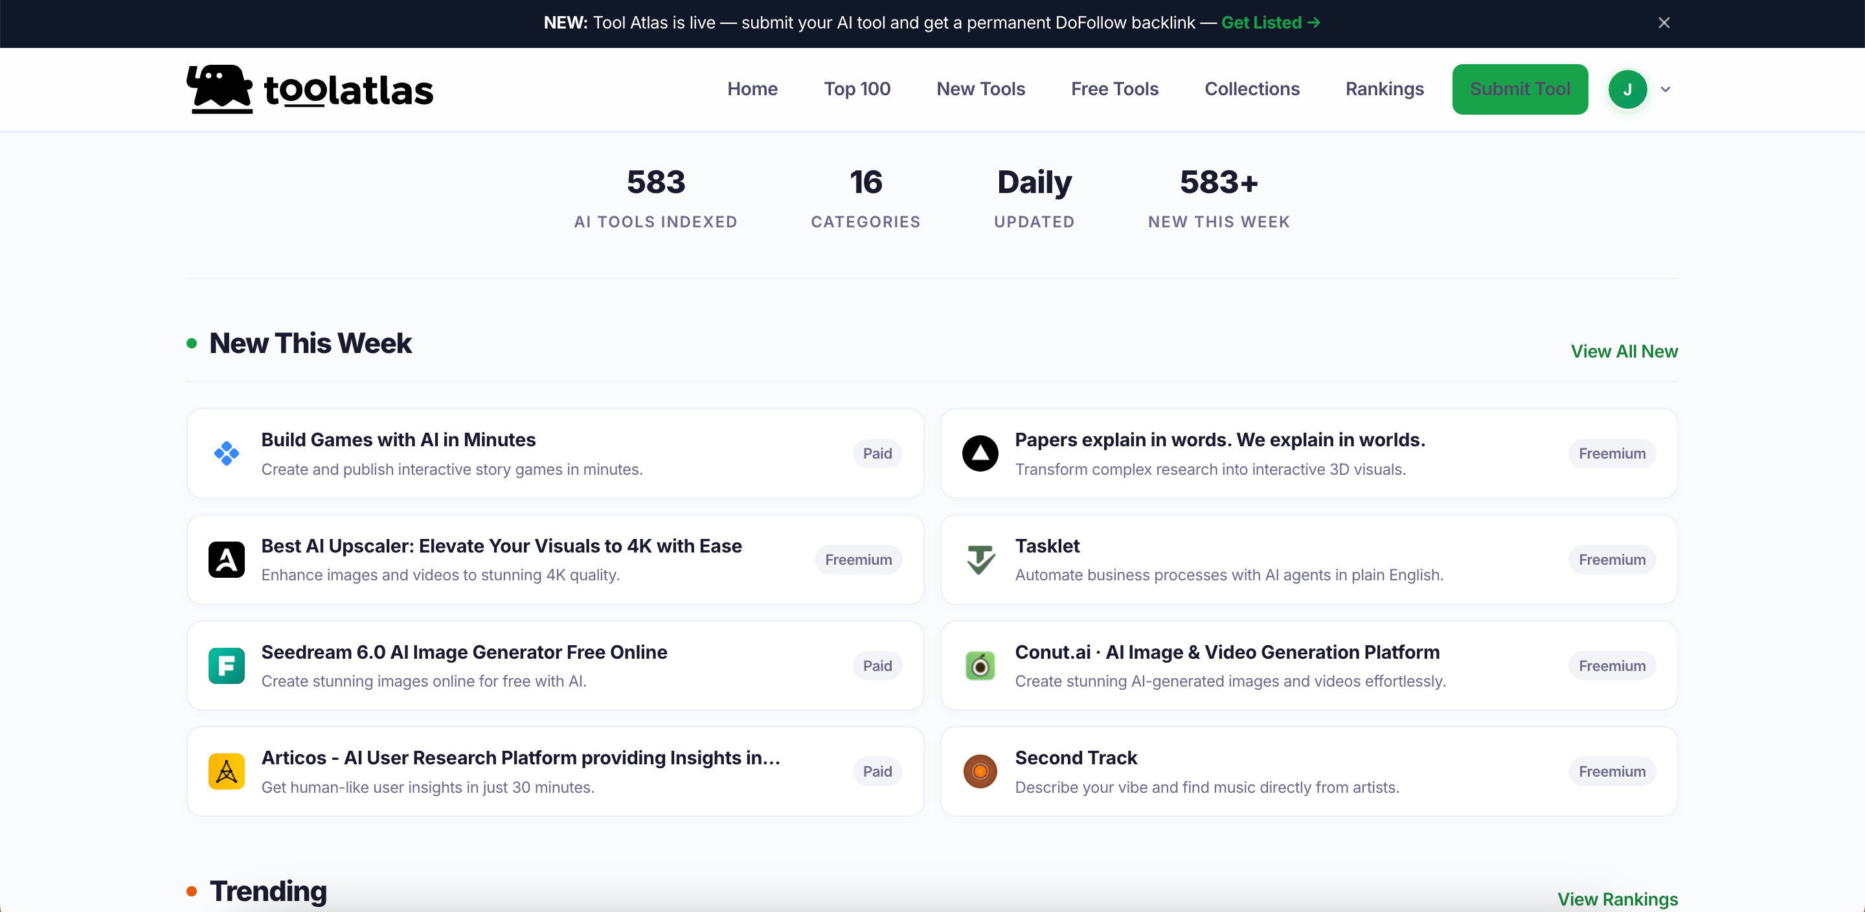Click the Second Track orange disc icon

coord(980,771)
